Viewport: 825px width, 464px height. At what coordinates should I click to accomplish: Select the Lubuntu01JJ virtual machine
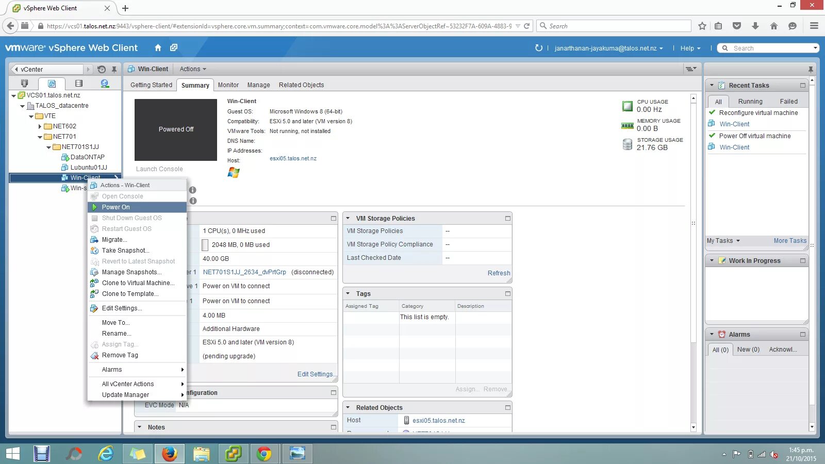tap(89, 168)
